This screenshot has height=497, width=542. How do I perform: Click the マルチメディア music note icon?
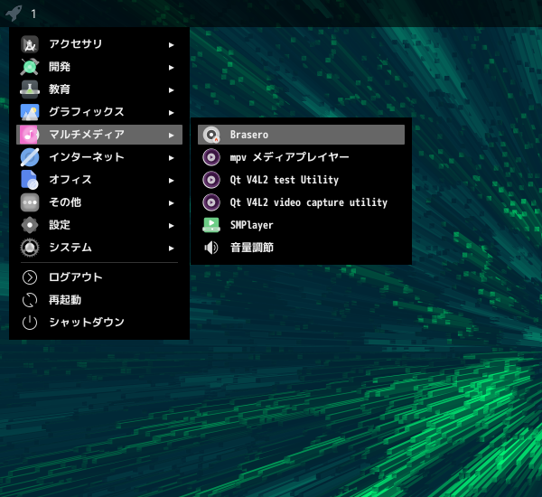30,135
